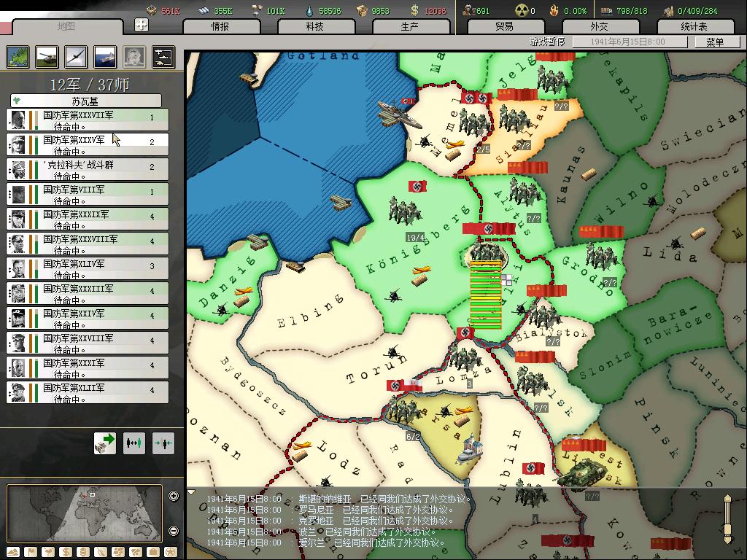
Task: Switch to victory points star map mode
Action: pyautogui.click(x=171, y=553)
